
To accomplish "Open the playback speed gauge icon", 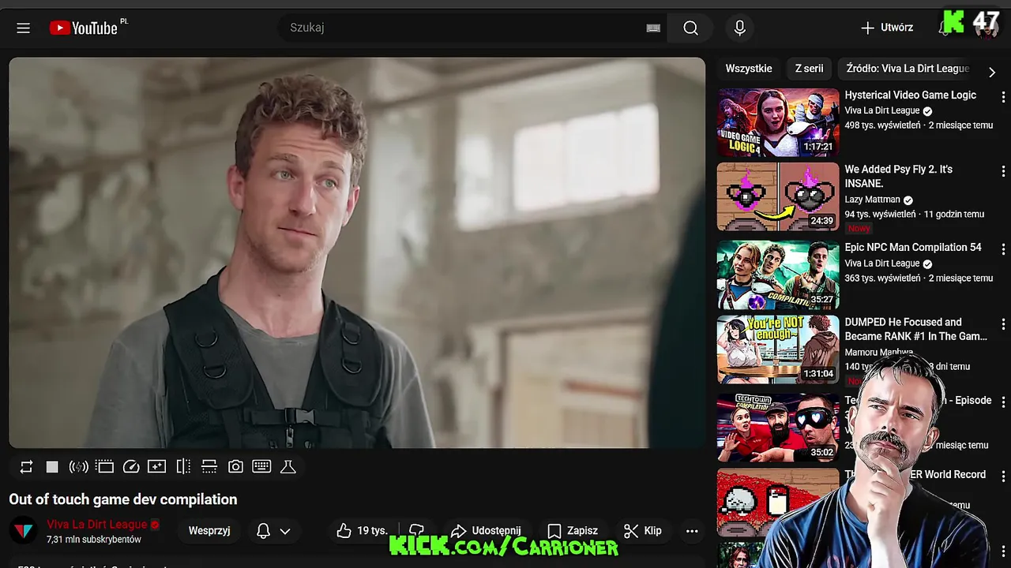I will click(x=131, y=467).
